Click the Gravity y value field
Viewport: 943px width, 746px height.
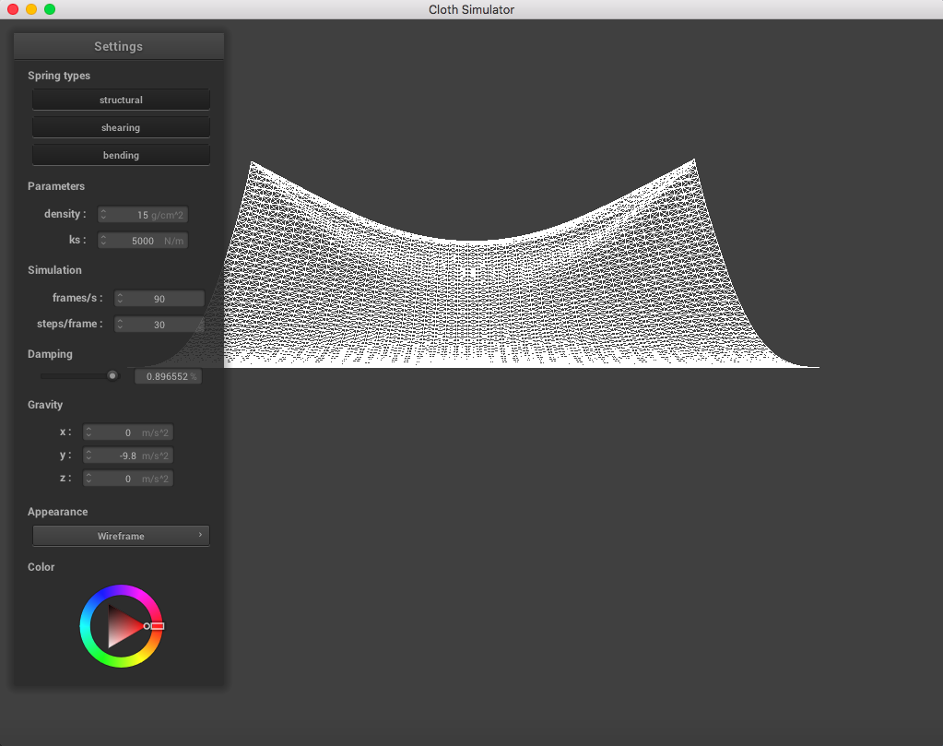click(x=127, y=456)
